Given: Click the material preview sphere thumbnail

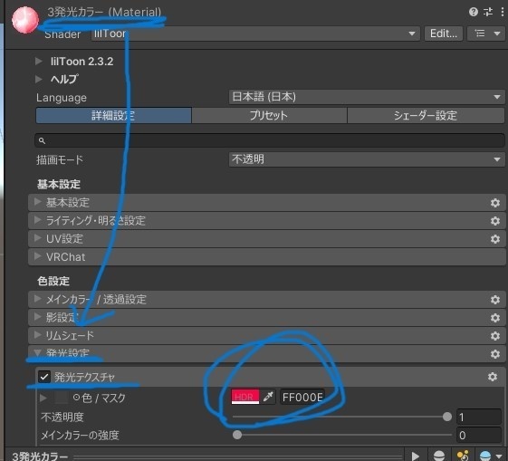Looking at the screenshot, I should (25, 19).
